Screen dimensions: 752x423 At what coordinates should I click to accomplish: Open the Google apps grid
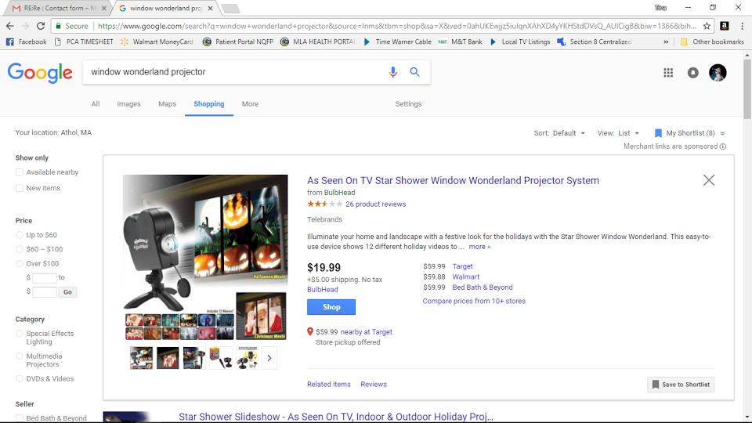(668, 72)
